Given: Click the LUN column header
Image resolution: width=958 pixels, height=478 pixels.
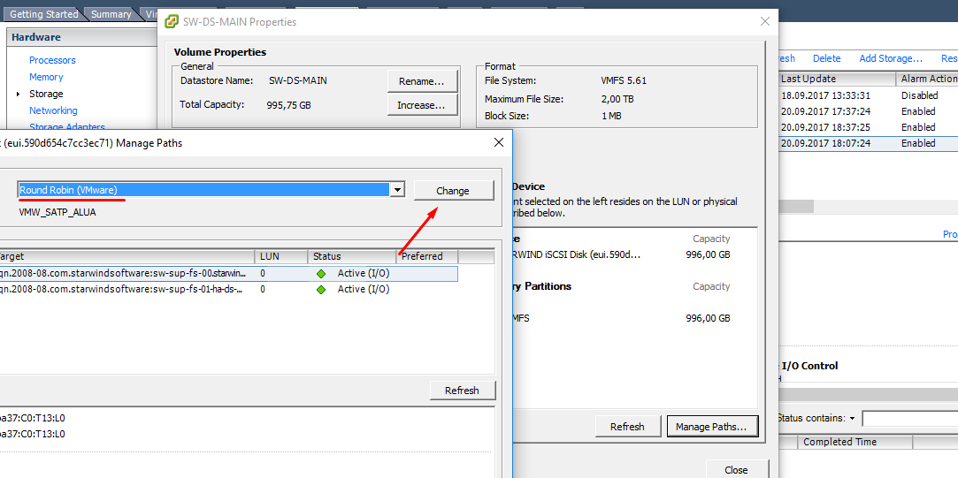Looking at the screenshot, I should [280, 256].
